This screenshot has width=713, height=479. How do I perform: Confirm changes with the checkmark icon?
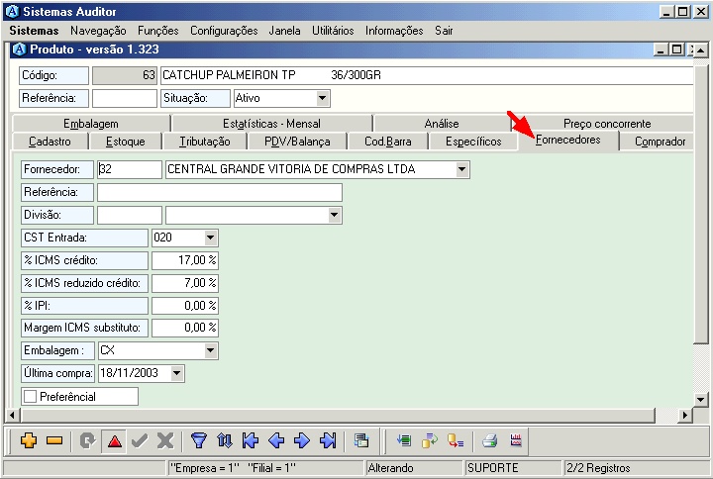click(x=140, y=440)
